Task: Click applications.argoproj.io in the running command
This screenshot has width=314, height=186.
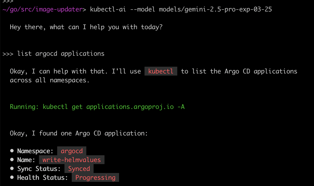Action: tap(130, 107)
